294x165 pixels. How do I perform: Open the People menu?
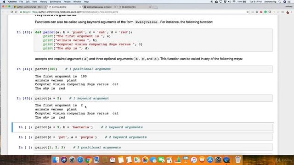(x=67, y=2)
